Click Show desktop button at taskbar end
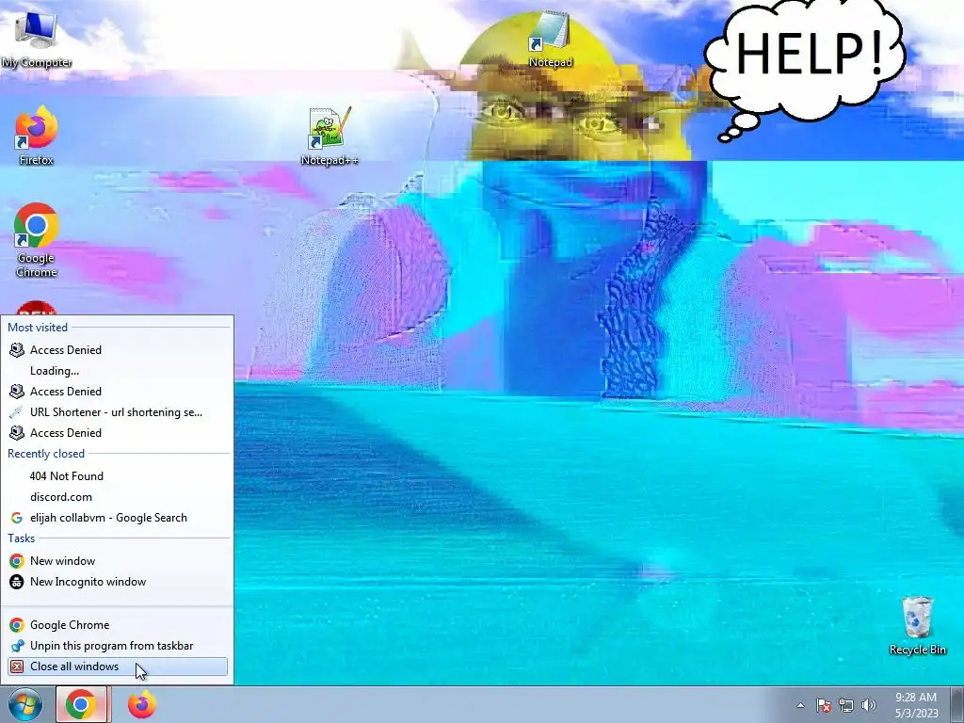Viewport: 964px width, 723px height. tap(957, 704)
